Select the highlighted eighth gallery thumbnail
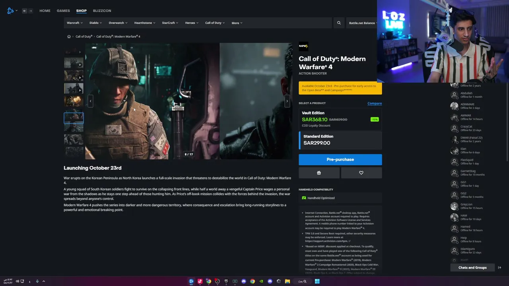The image size is (509, 286). 74,118
